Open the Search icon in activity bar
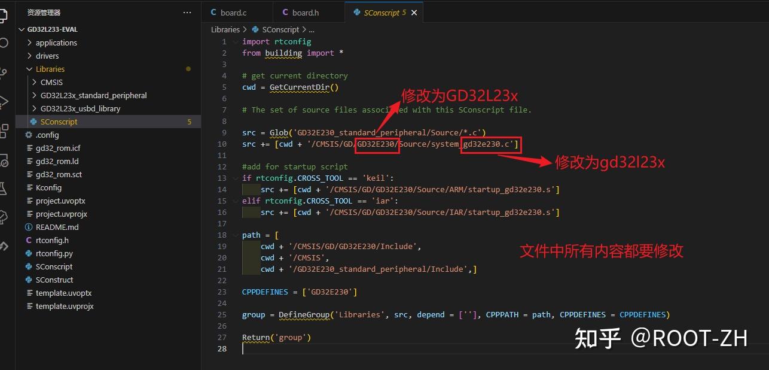The width and height of the screenshot is (769, 370). point(5,42)
